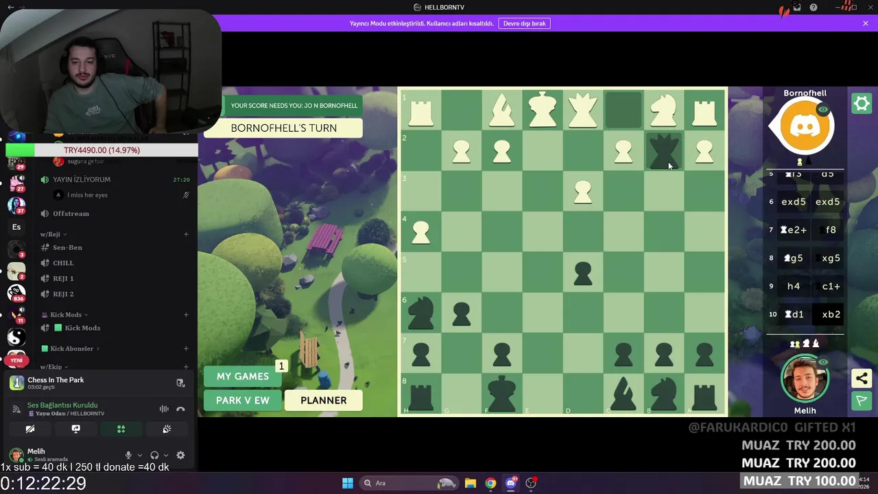Toggle Discord noise suppression icon
This screenshot has height=494, width=878.
pyautogui.click(x=164, y=409)
